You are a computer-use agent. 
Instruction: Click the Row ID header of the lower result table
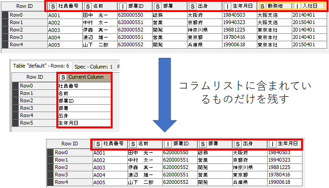[x=69, y=144]
